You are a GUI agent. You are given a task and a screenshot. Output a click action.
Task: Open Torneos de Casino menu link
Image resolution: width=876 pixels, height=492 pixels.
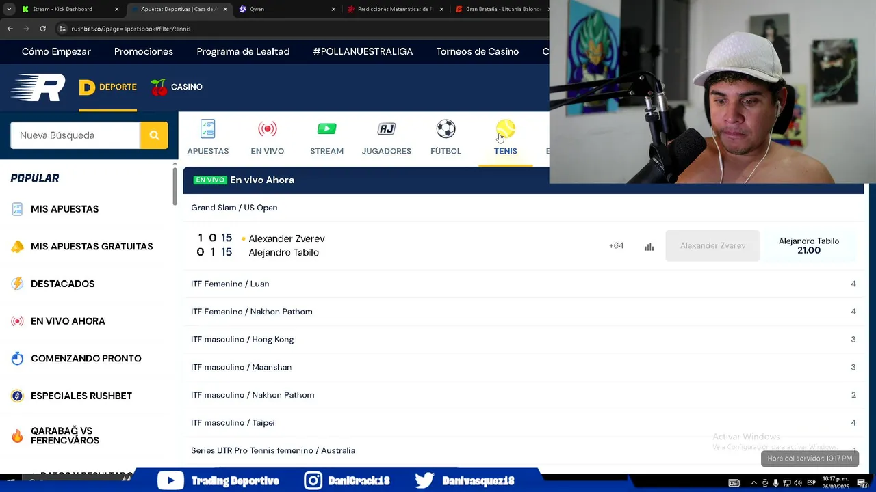(478, 51)
